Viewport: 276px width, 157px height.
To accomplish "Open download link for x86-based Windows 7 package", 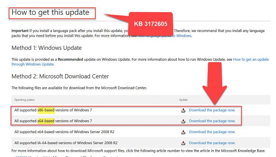I will (212, 110).
